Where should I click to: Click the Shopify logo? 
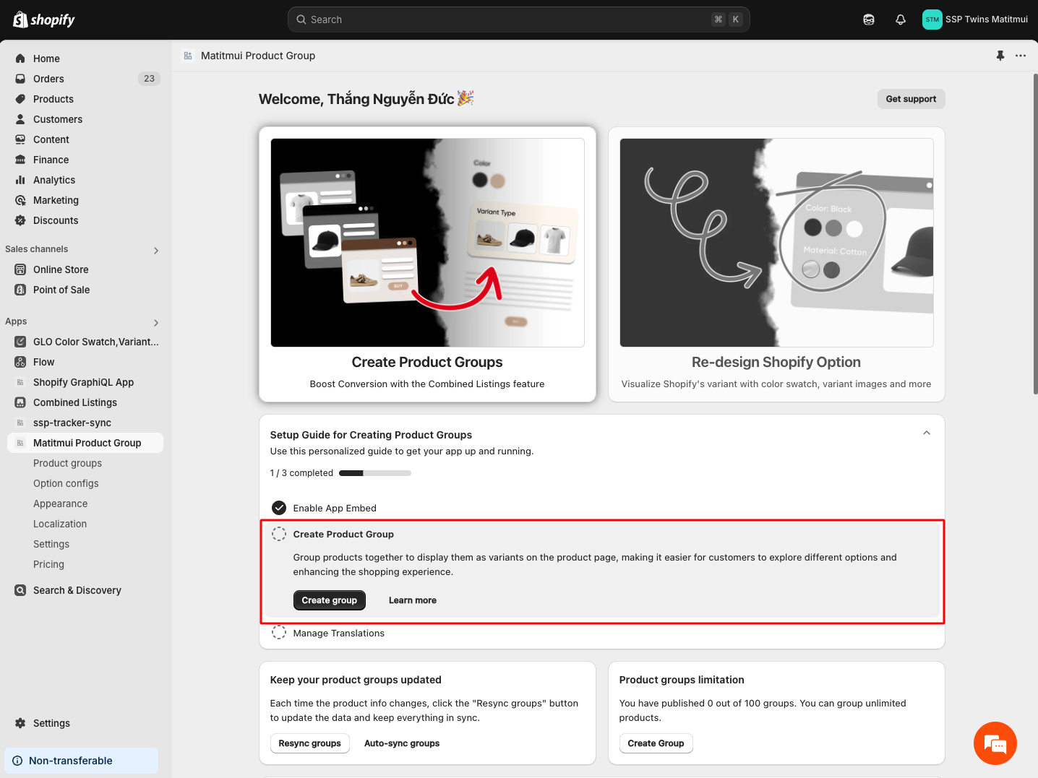(44, 20)
